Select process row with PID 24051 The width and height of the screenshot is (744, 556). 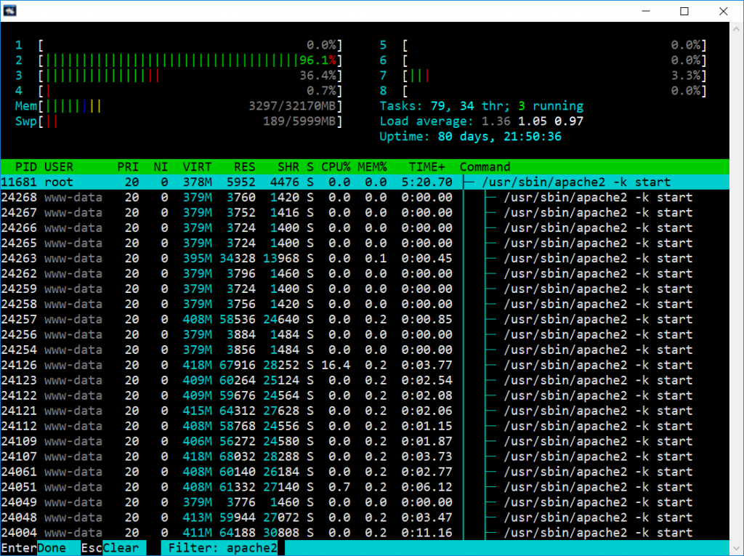point(365,487)
